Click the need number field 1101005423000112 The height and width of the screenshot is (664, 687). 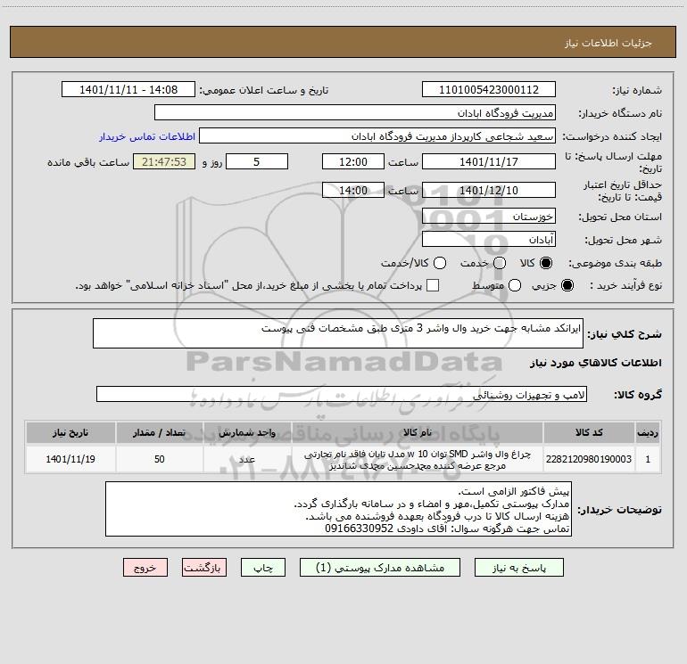pos(489,90)
